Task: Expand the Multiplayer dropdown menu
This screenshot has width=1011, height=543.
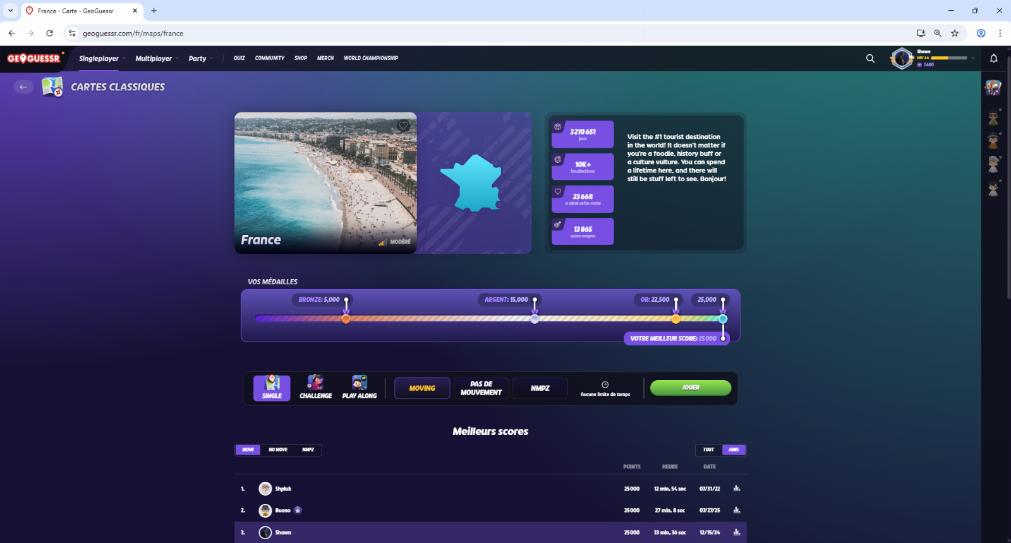Action: pyautogui.click(x=157, y=58)
